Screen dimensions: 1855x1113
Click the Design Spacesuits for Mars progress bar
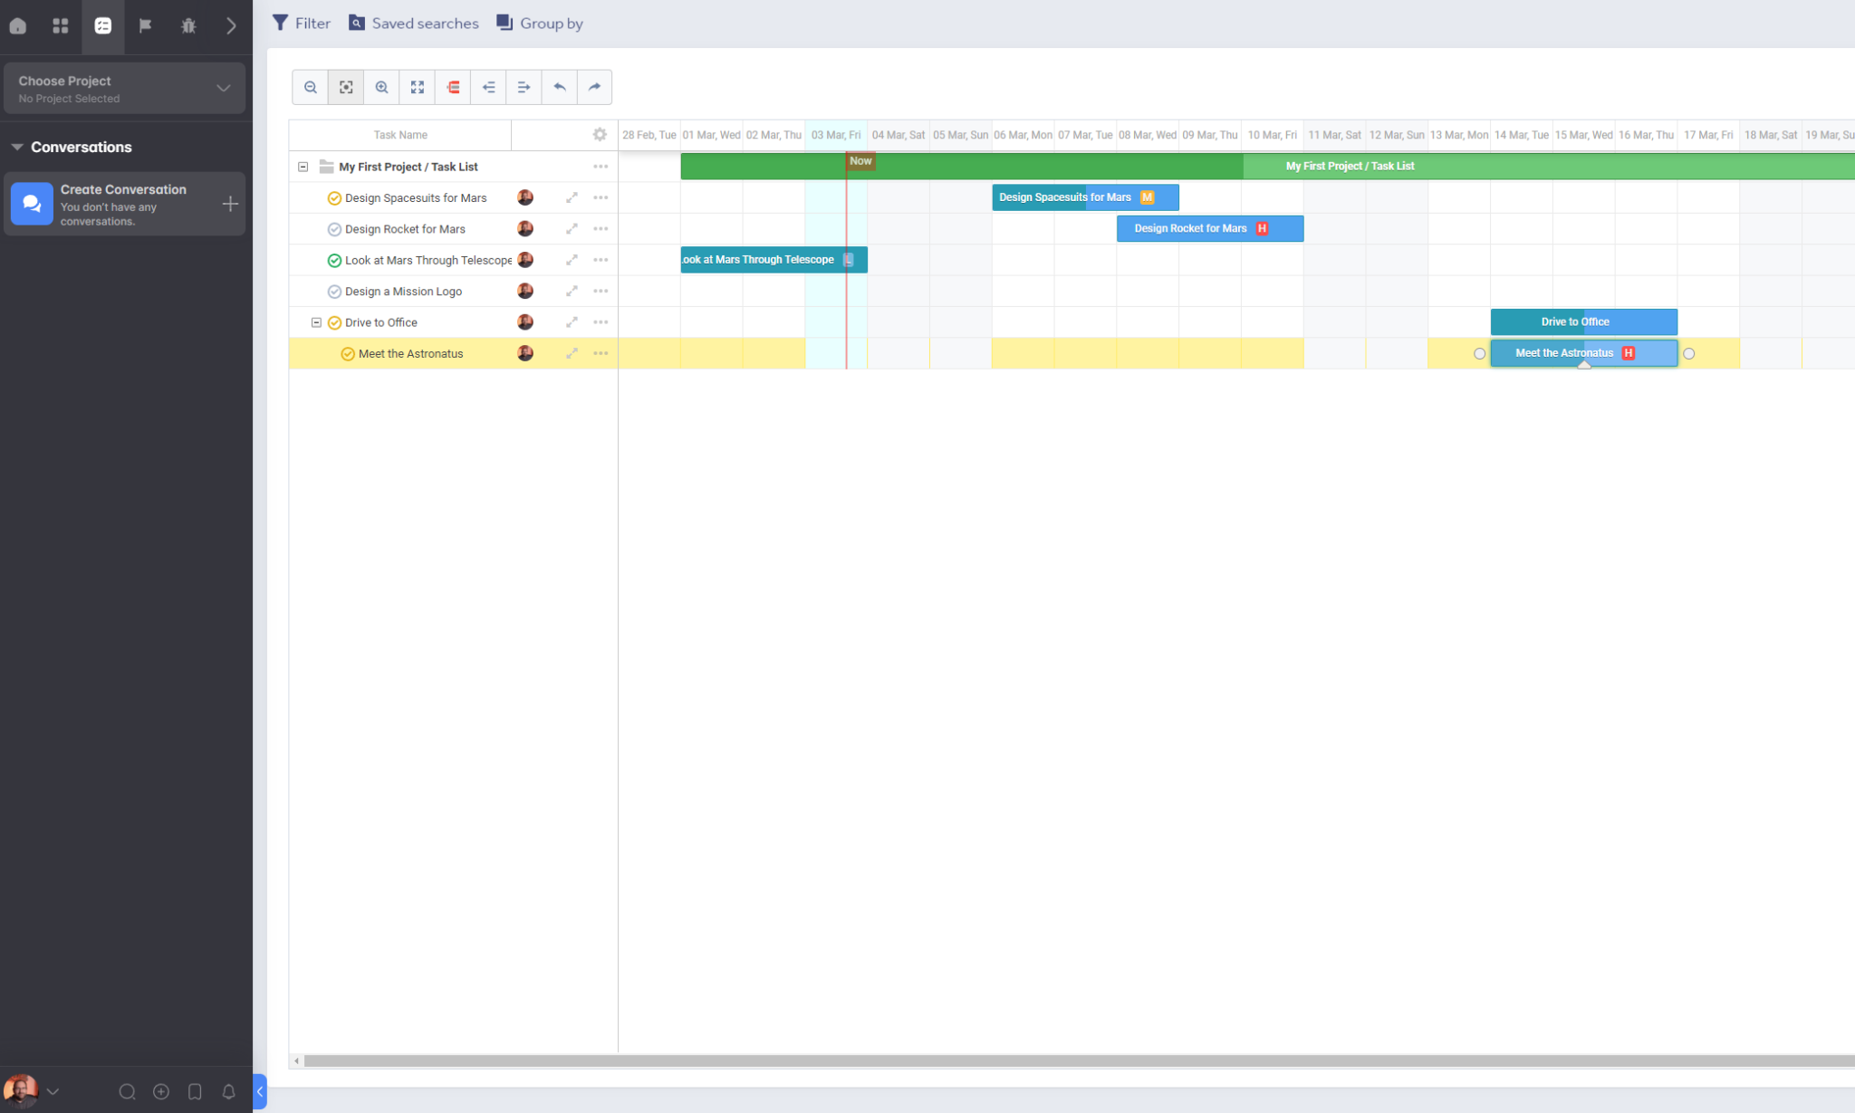click(1085, 197)
